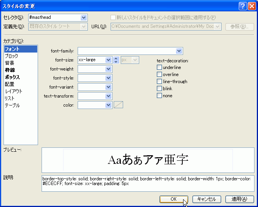The image size is (258, 207).
Task: Open the color picker swatch
Action: pyautogui.click(x=118, y=105)
